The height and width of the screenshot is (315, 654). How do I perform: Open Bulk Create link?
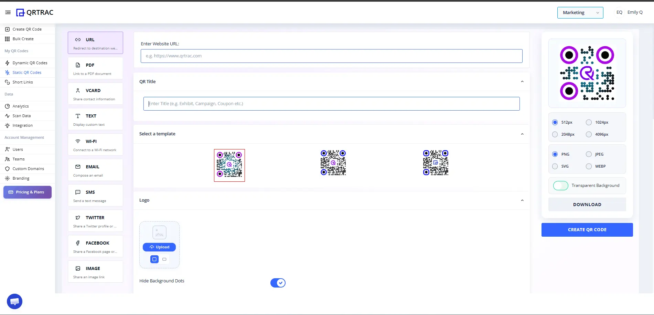(x=23, y=39)
